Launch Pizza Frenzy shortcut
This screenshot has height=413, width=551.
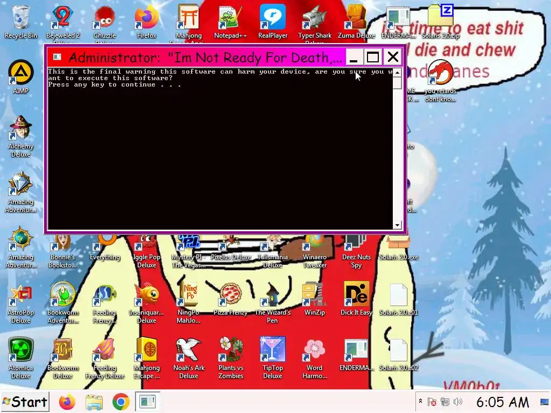point(230,299)
